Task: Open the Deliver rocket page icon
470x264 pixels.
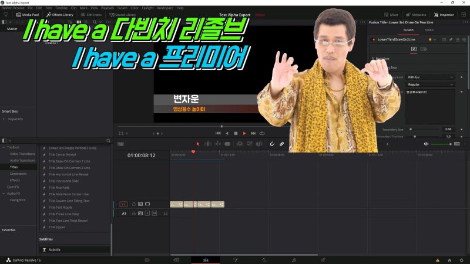Action: (x=323, y=260)
